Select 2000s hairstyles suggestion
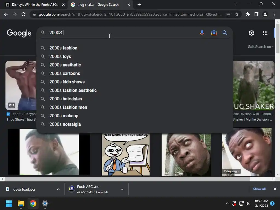This screenshot has width=280, height=210. click(x=135, y=99)
